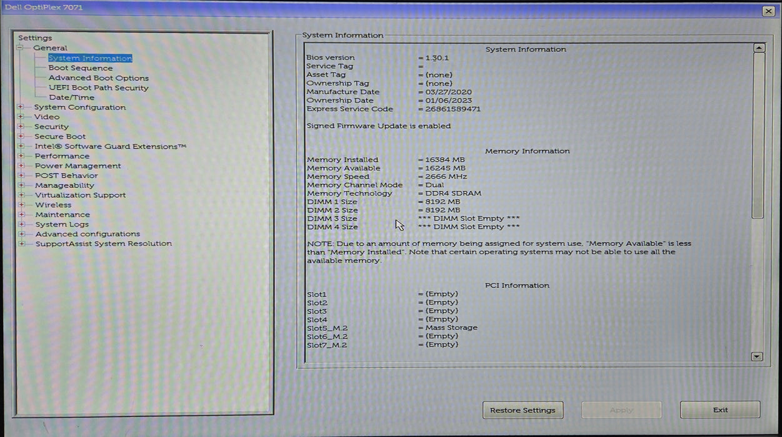Click the Slot5_M.2 Mass Storage value
This screenshot has height=437, width=782.
click(x=451, y=328)
